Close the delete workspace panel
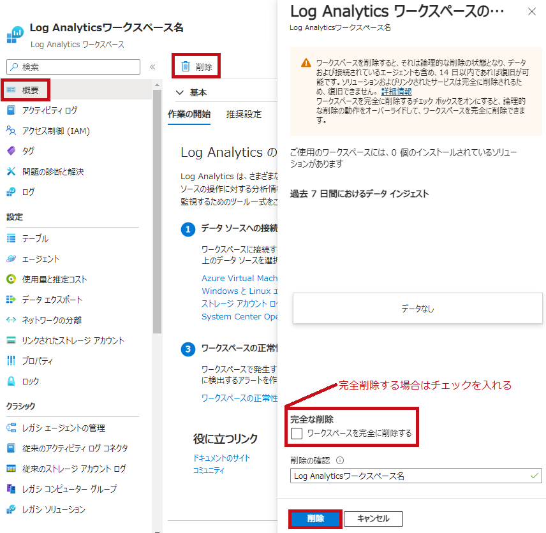The width and height of the screenshot is (546, 533). point(532,11)
